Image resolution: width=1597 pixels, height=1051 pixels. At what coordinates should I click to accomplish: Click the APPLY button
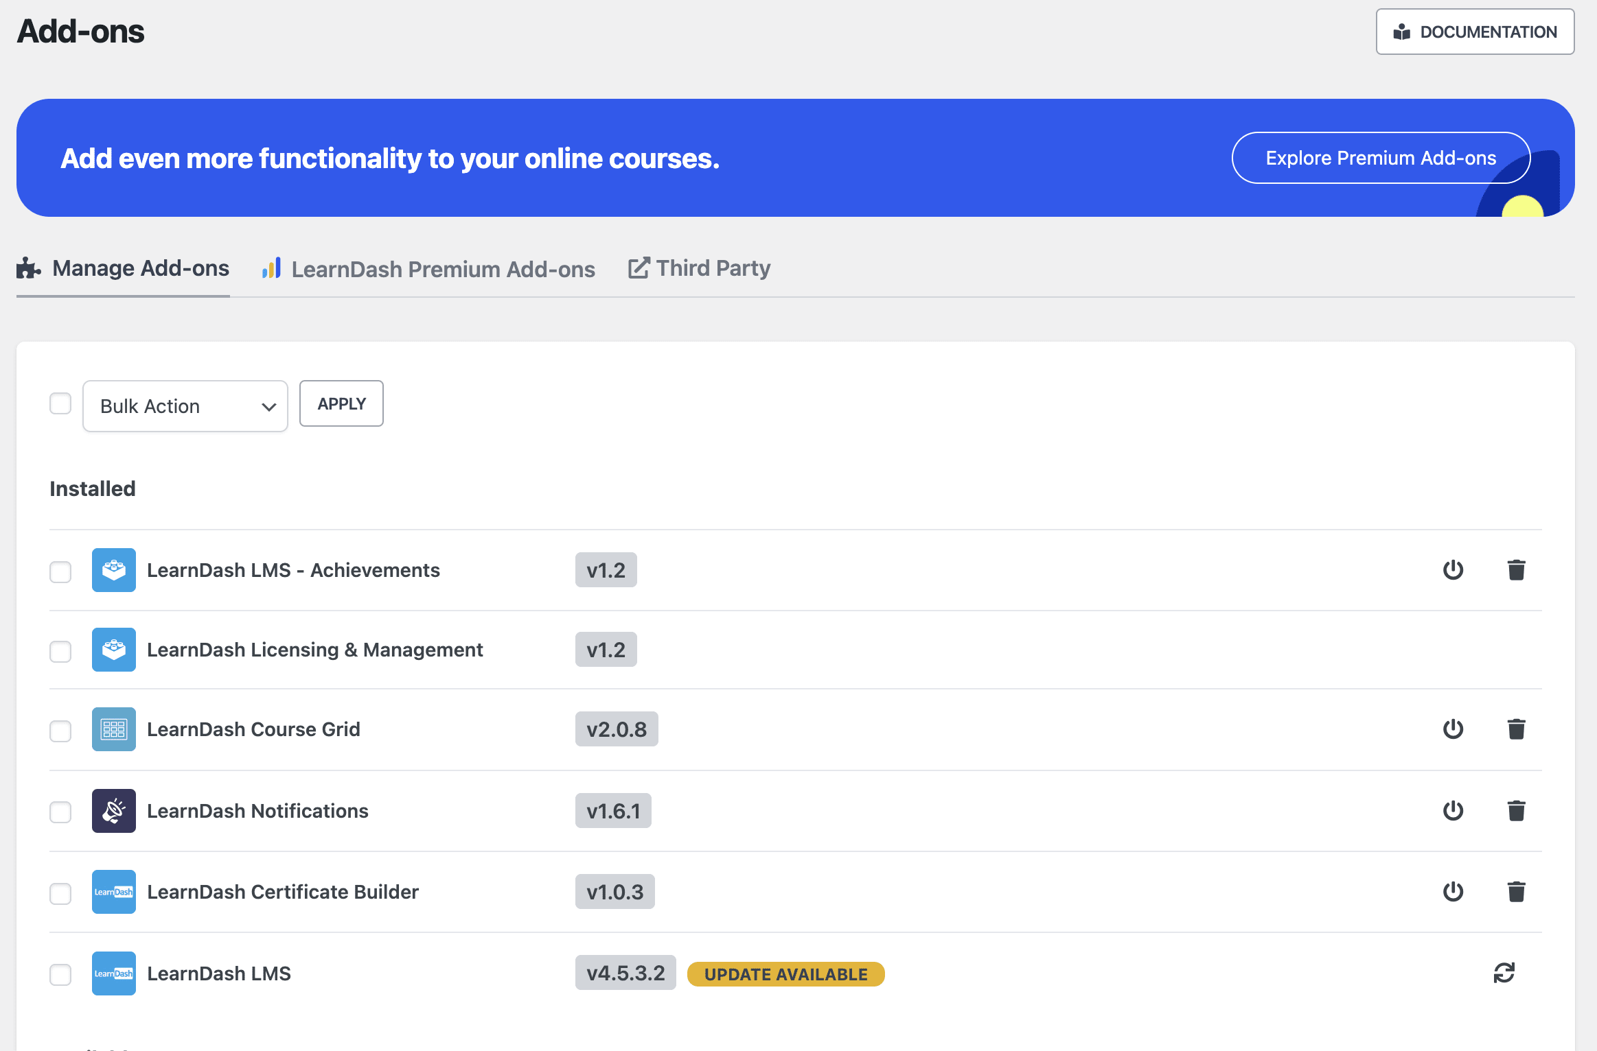point(341,403)
